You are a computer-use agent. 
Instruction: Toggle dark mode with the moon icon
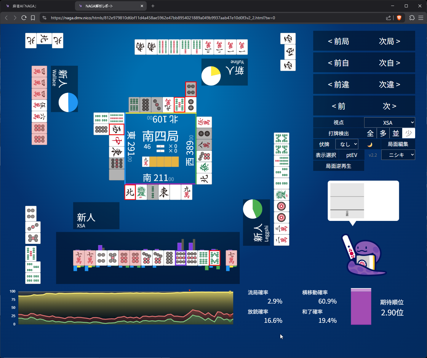[370, 145]
